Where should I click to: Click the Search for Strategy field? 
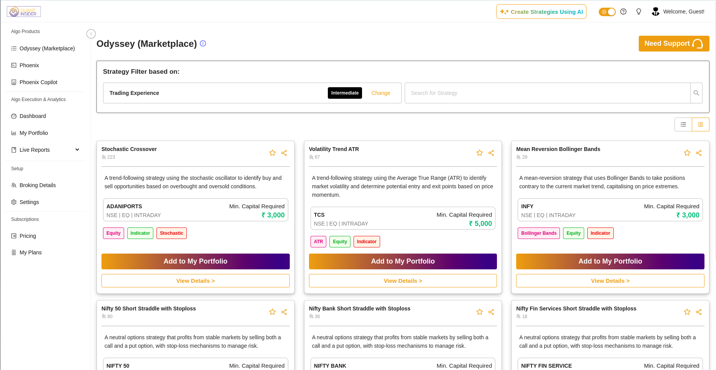[x=547, y=93]
